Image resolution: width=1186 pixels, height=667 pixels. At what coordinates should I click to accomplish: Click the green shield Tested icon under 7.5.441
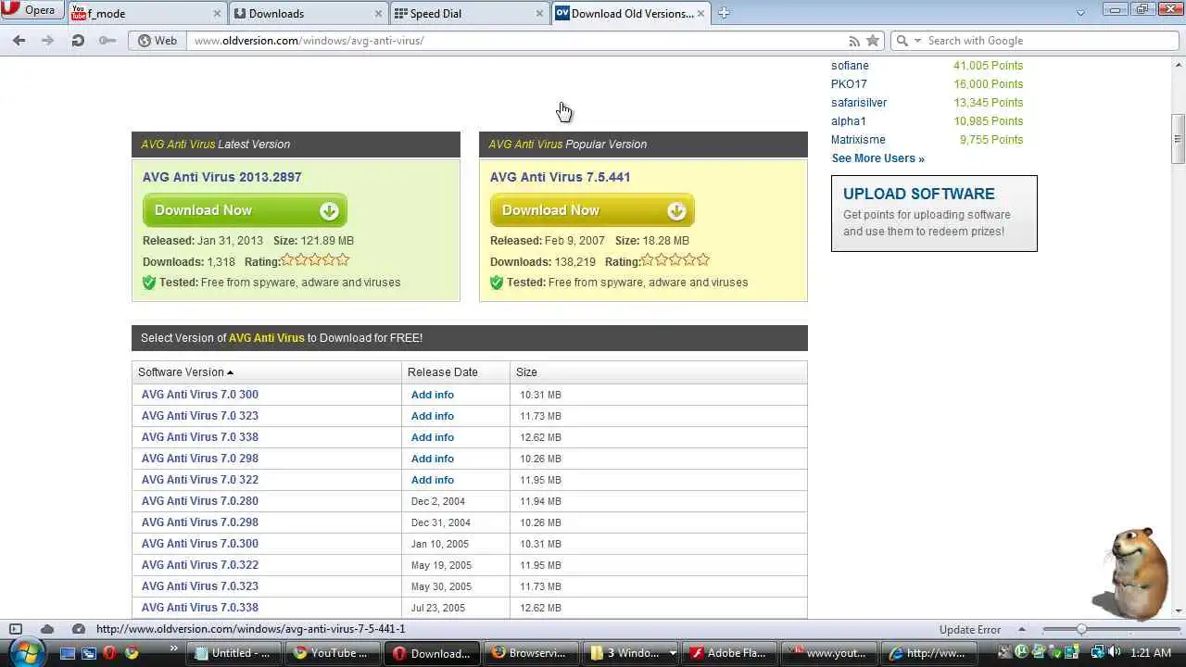(x=497, y=283)
